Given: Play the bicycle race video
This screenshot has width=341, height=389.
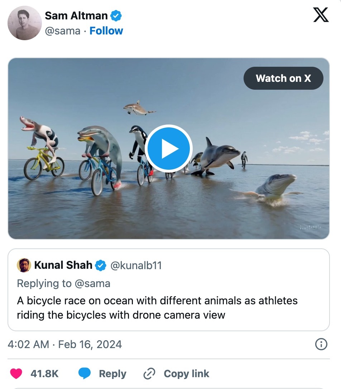Looking at the screenshot, I should (x=169, y=149).
